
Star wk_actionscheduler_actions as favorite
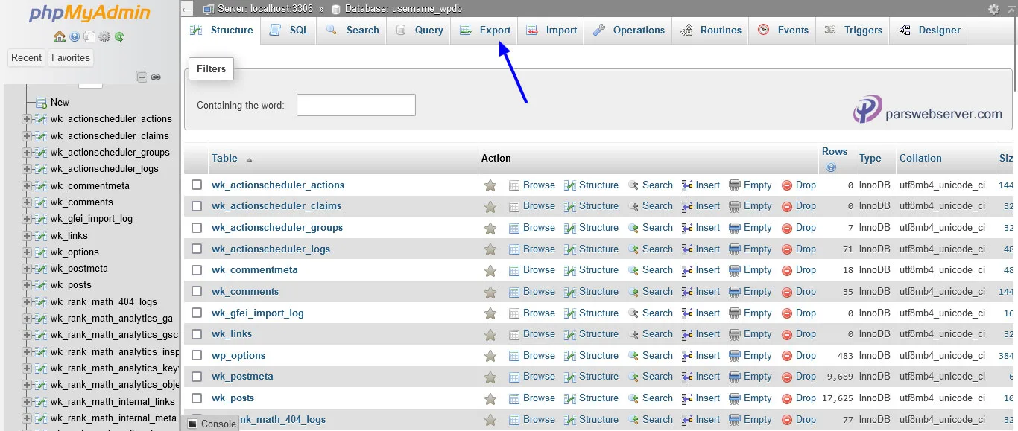tap(490, 185)
